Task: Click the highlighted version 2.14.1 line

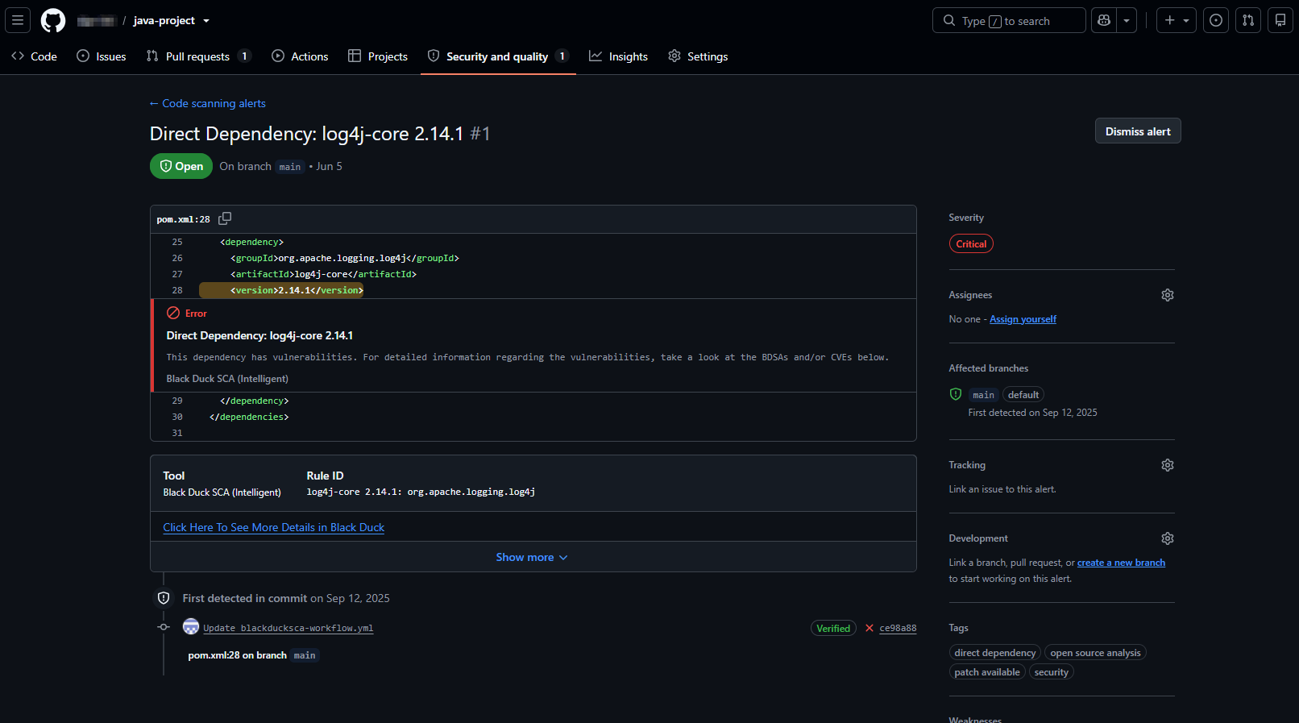Action: (x=282, y=290)
